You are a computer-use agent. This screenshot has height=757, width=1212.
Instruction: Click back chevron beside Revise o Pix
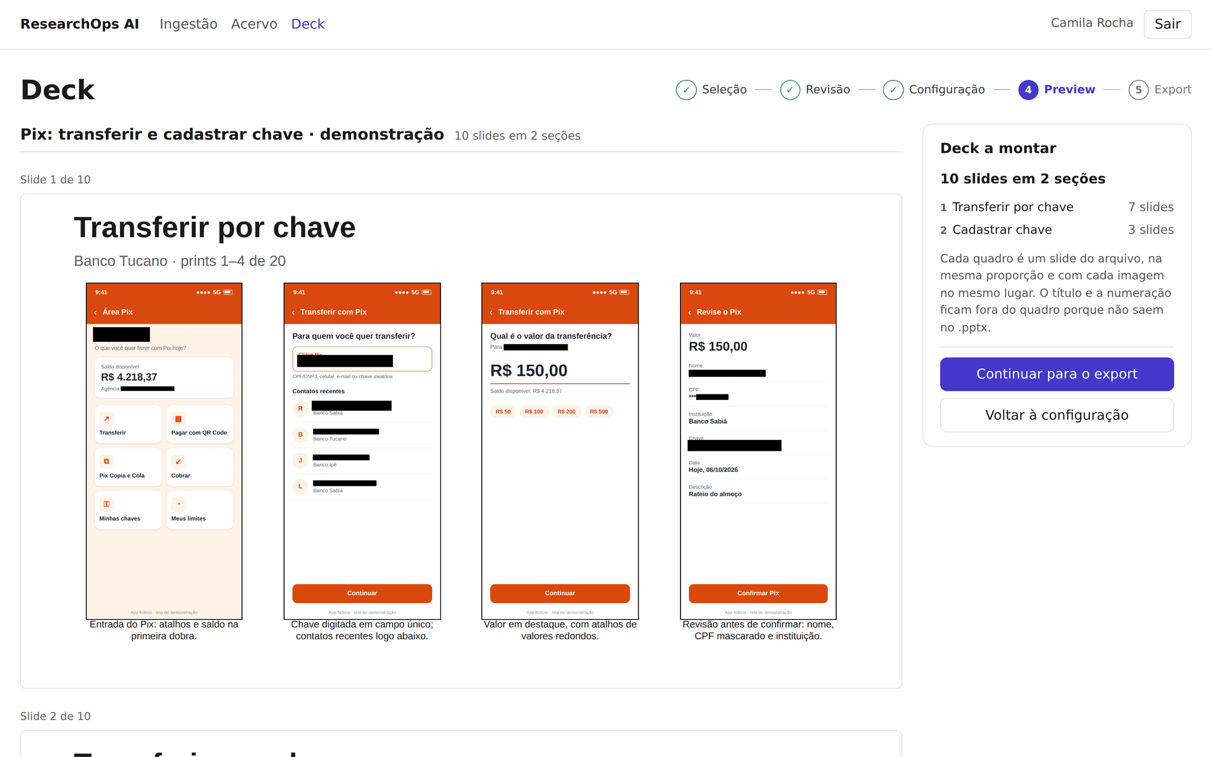[x=689, y=312]
